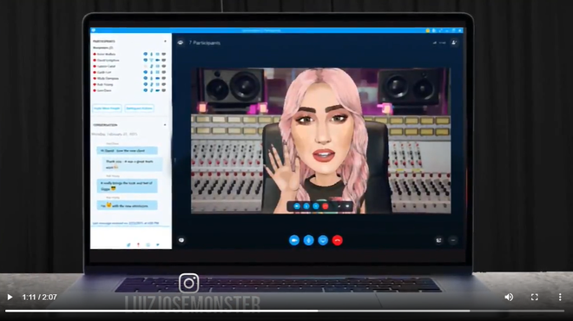Click the chat message with sunglasses emoji
The image size is (573, 321).
[x=127, y=186]
